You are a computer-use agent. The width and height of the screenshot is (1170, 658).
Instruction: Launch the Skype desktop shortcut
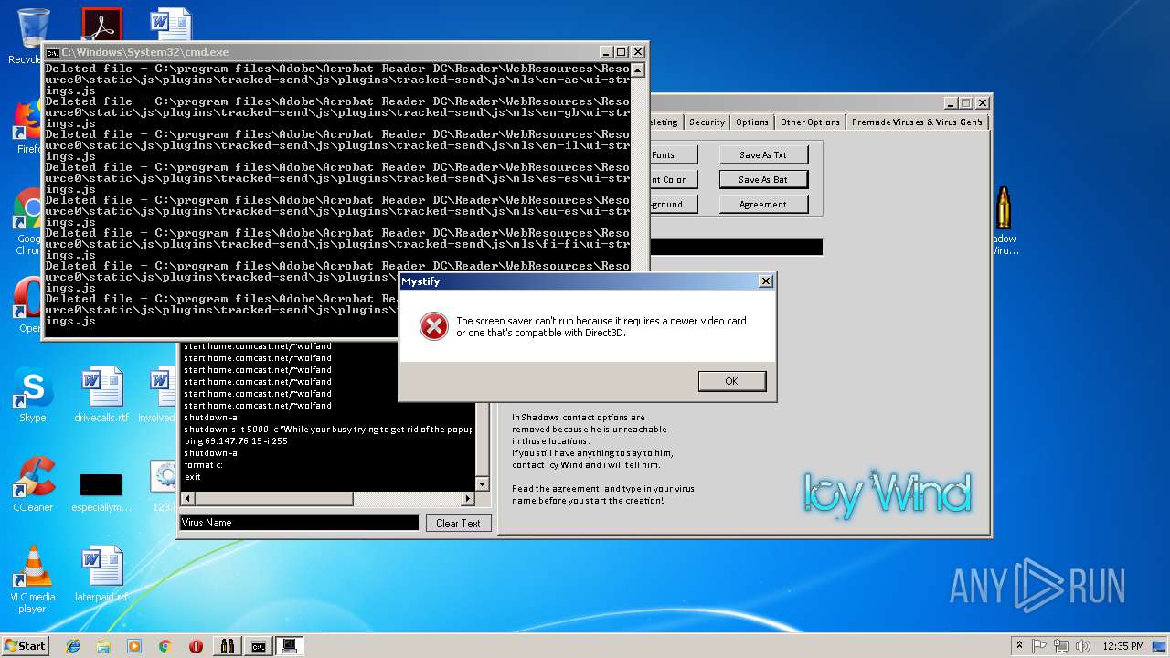(x=32, y=395)
